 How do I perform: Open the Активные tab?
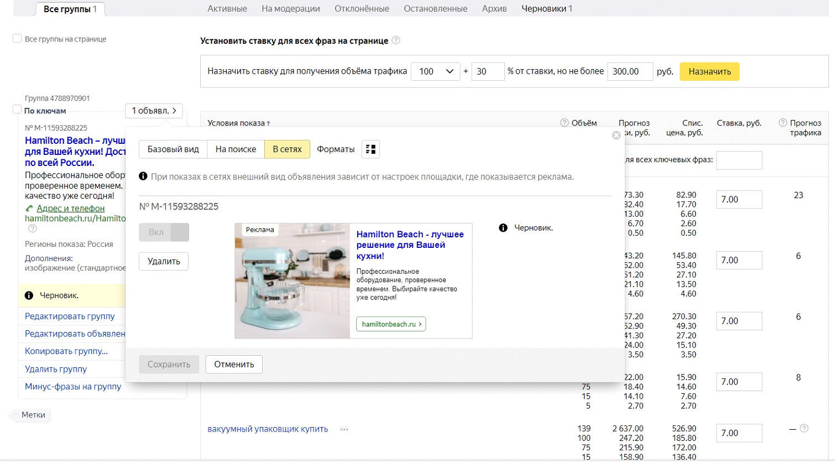227,9
